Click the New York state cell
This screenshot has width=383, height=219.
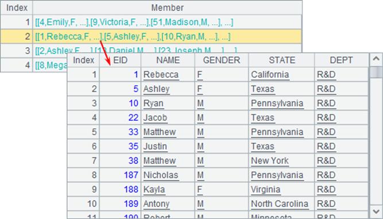281,160
